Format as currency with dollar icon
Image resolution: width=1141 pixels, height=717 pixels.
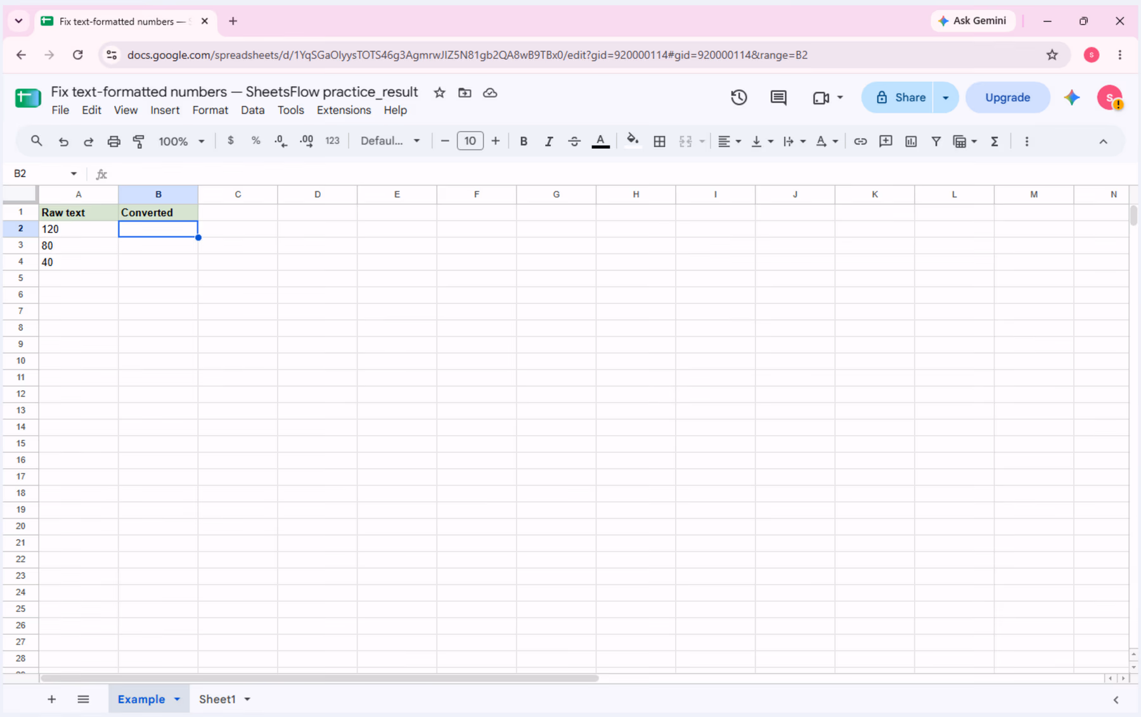tap(231, 141)
